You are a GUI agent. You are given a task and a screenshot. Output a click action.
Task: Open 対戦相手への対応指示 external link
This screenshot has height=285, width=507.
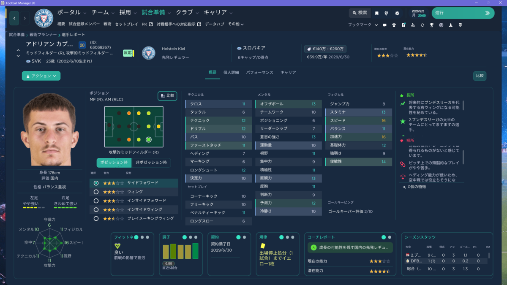pos(179,24)
